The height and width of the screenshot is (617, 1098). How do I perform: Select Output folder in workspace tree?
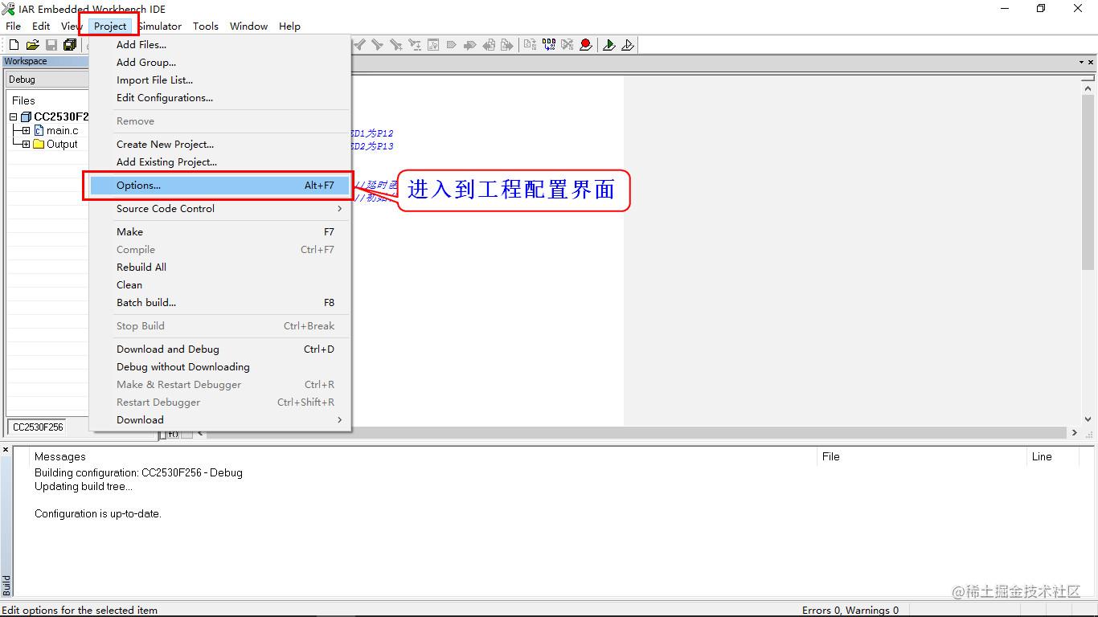point(62,144)
